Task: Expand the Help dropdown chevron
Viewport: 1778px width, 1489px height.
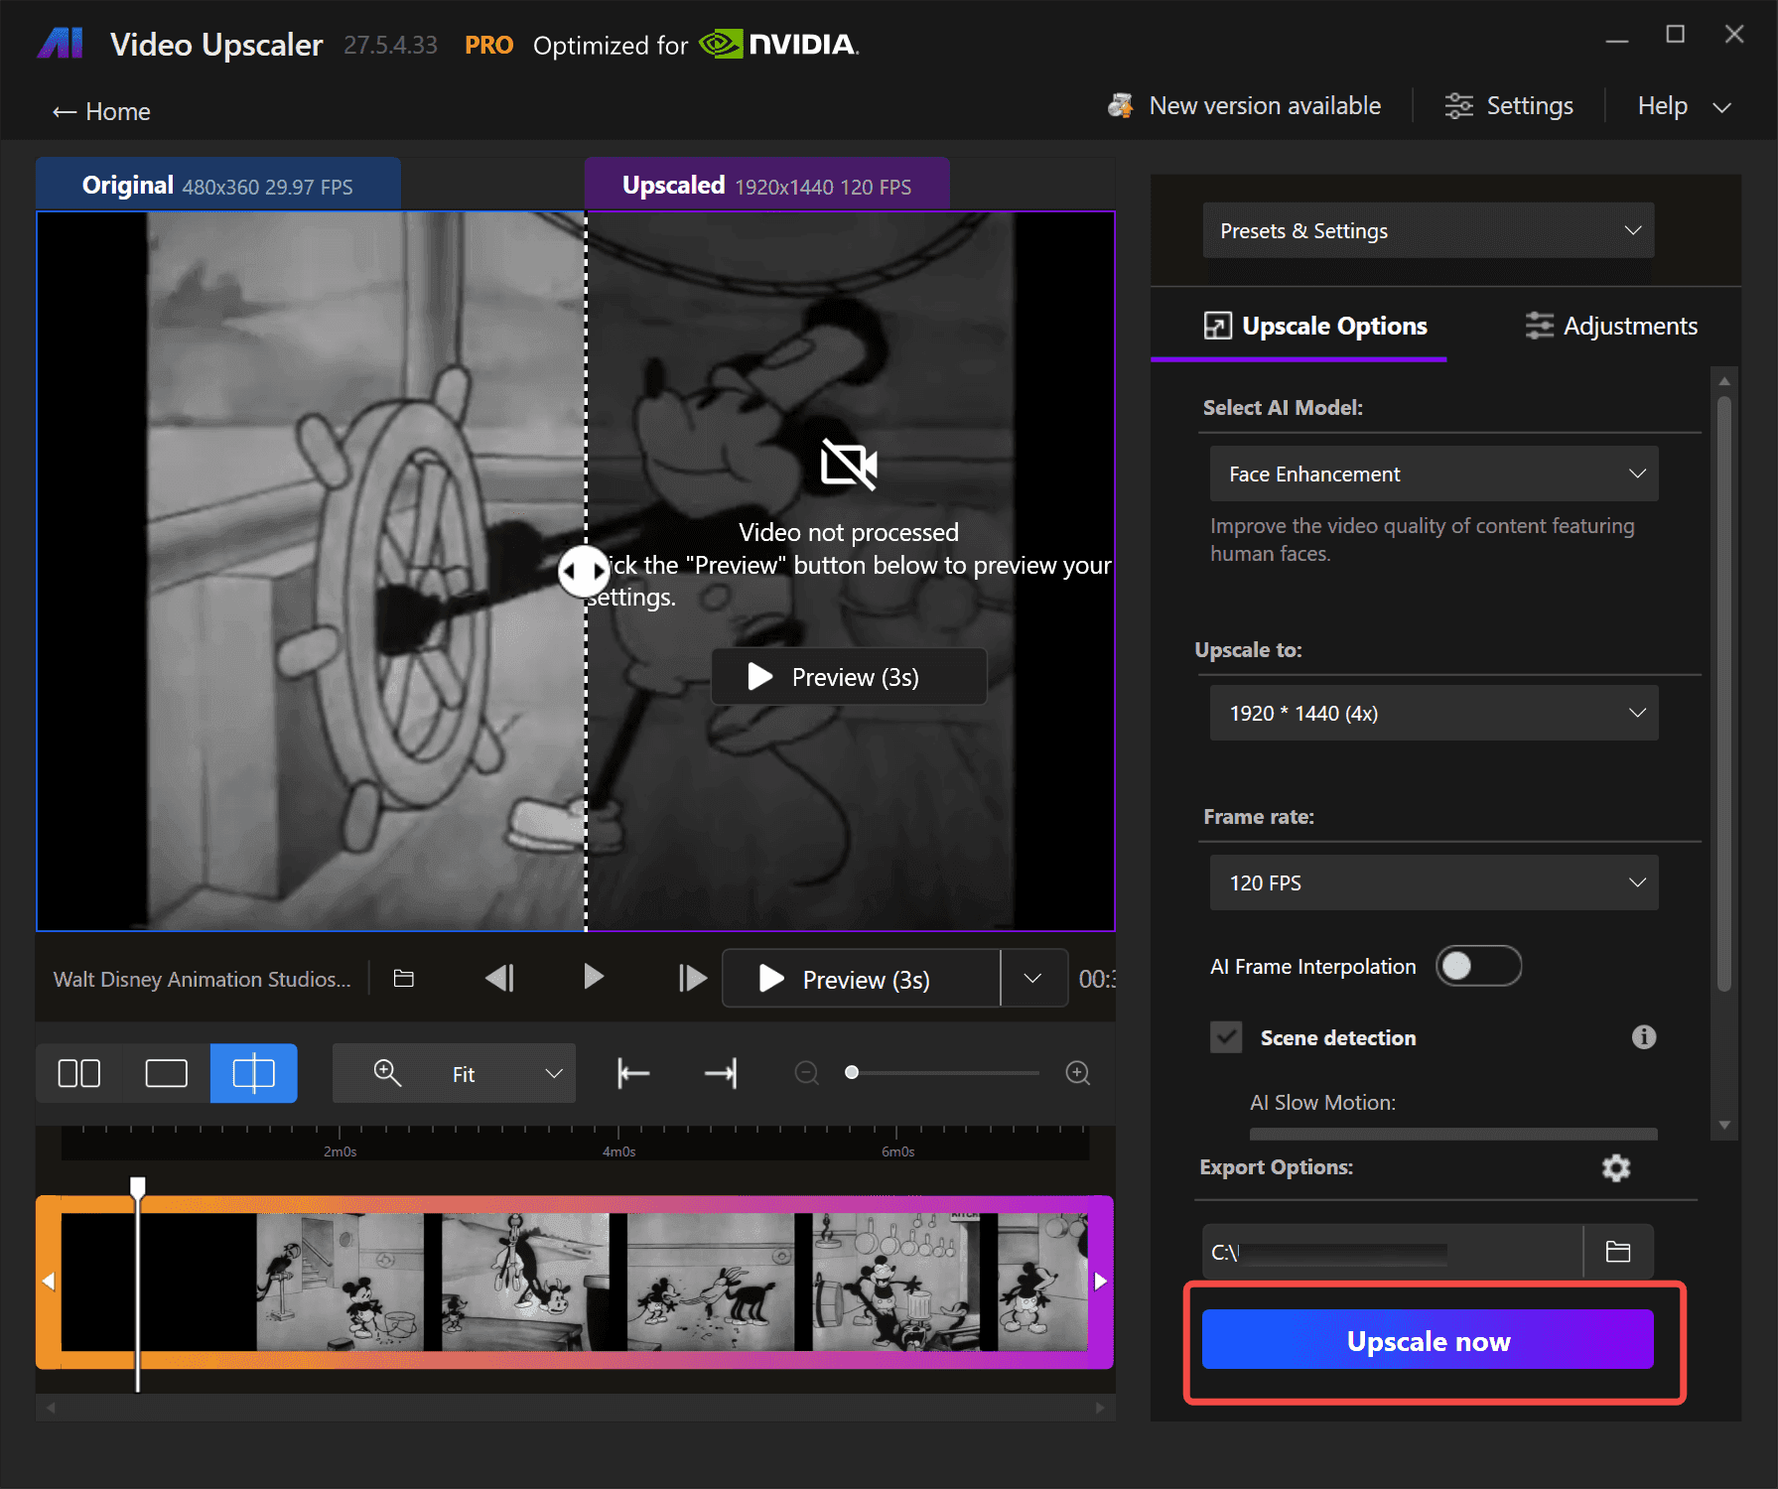Action: [1722, 107]
